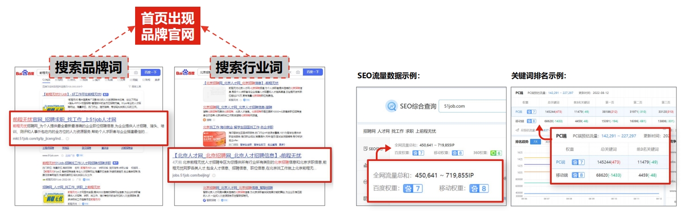Click the 第三页 column header
This screenshot has width=689, height=215.
click(x=665, y=102)
